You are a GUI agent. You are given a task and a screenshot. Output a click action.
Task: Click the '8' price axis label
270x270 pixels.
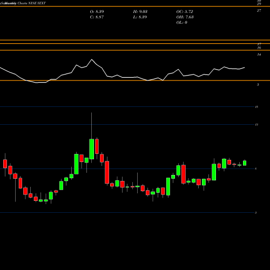[x=255, y=168]
